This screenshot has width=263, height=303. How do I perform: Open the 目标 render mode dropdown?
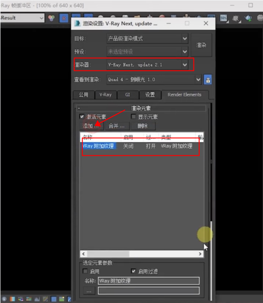click(147, 39)
